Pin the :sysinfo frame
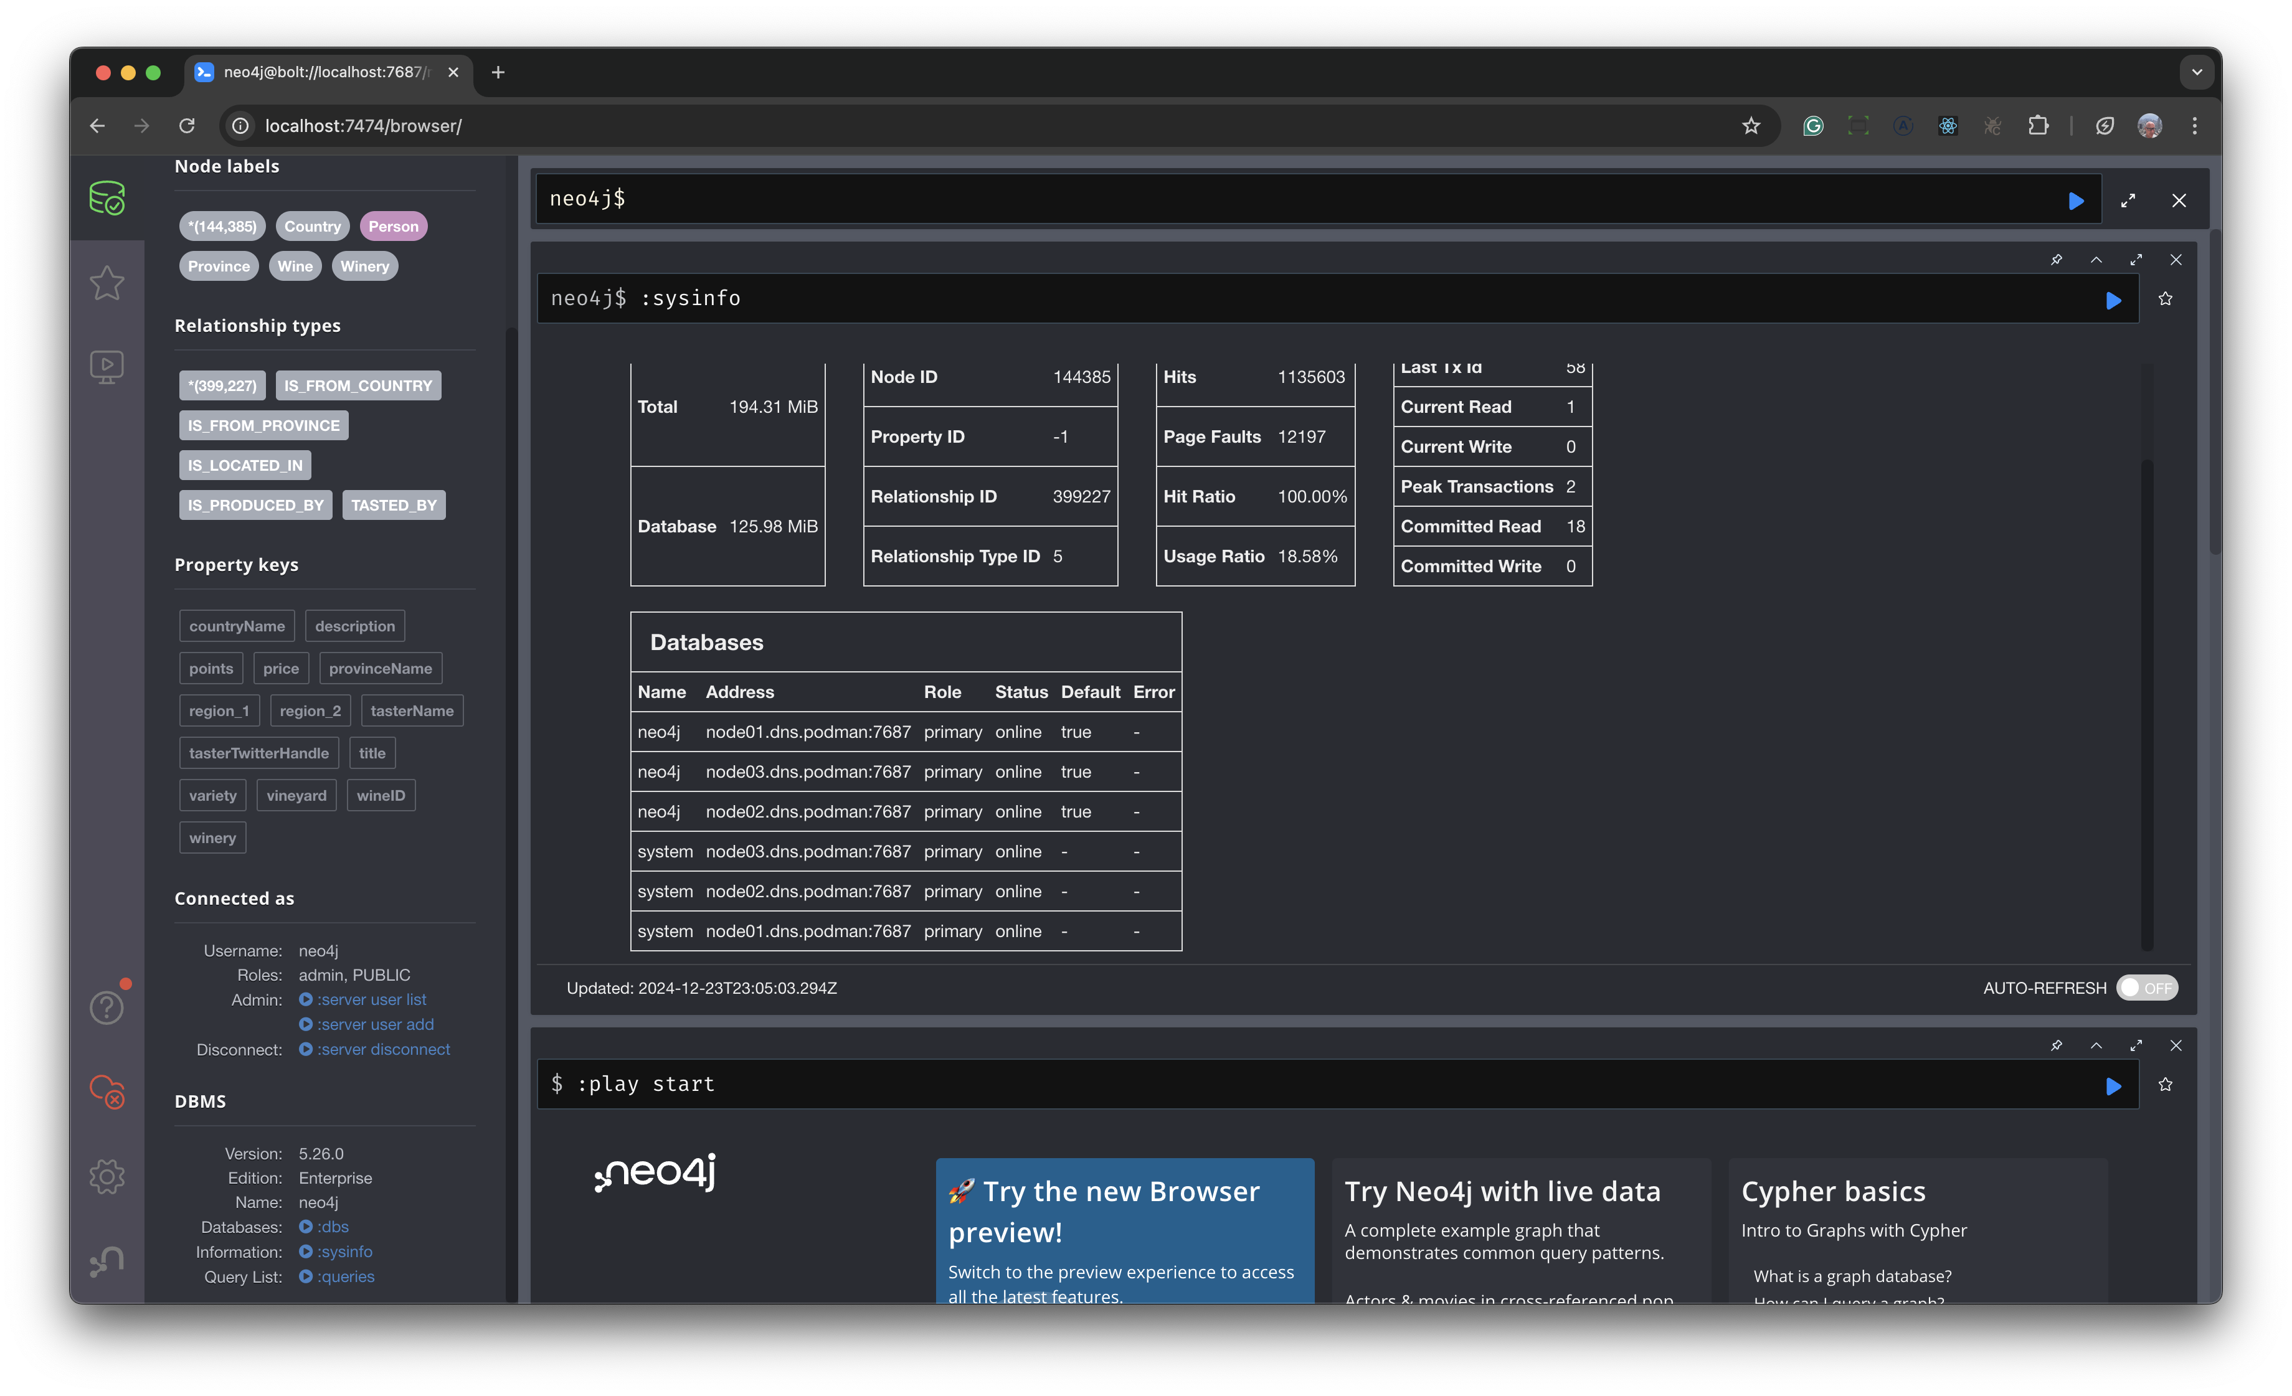The width and height of the screenshot is (2292, 1396). [2056, 260]
